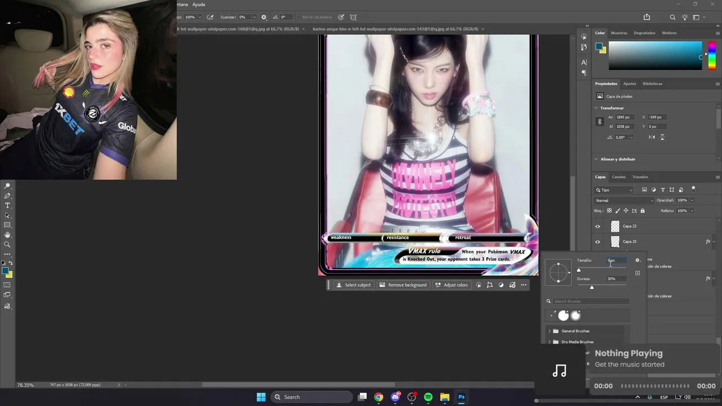Click the Share icon in the top bar
Viewport: 722px width, 406px height.
(647, 17)
